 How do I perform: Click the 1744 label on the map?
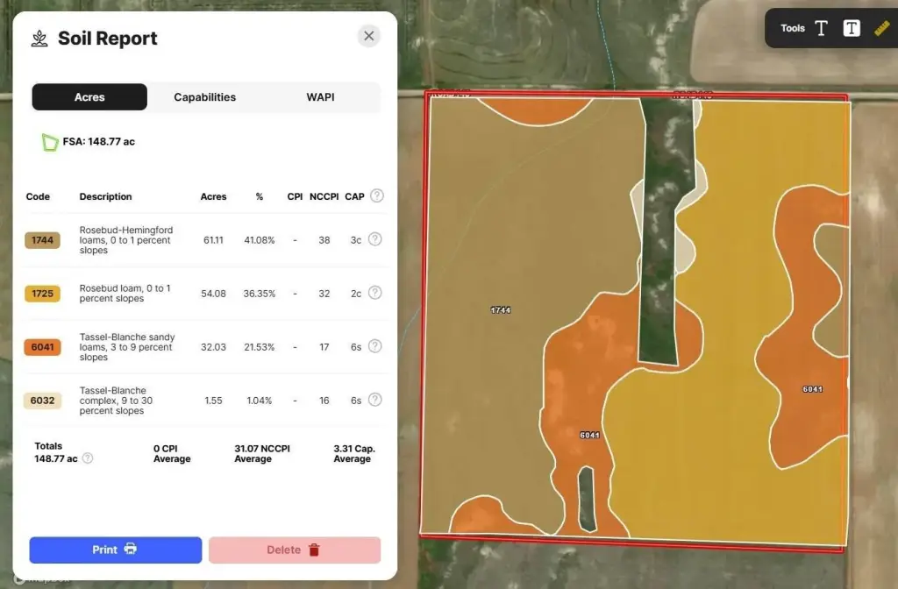501,310
